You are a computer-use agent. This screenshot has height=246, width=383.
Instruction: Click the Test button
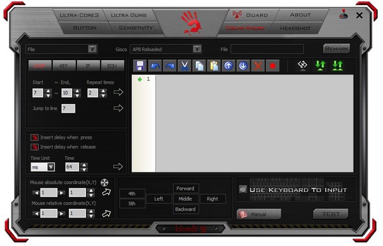pos(331,214)
